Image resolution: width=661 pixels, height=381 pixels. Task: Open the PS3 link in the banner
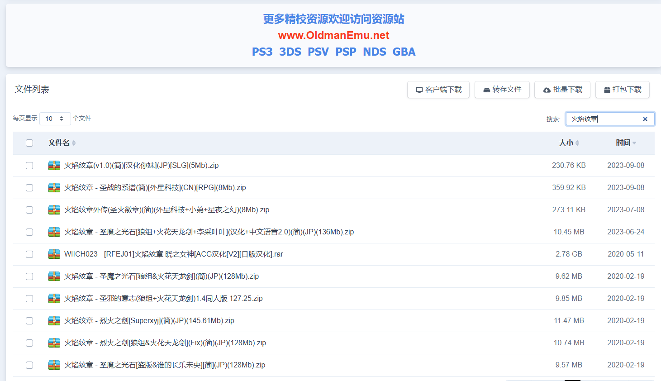click(262, 52)
